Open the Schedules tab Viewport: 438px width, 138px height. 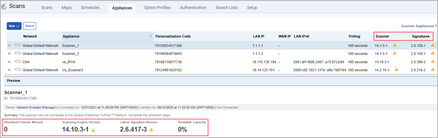(90, 8)
